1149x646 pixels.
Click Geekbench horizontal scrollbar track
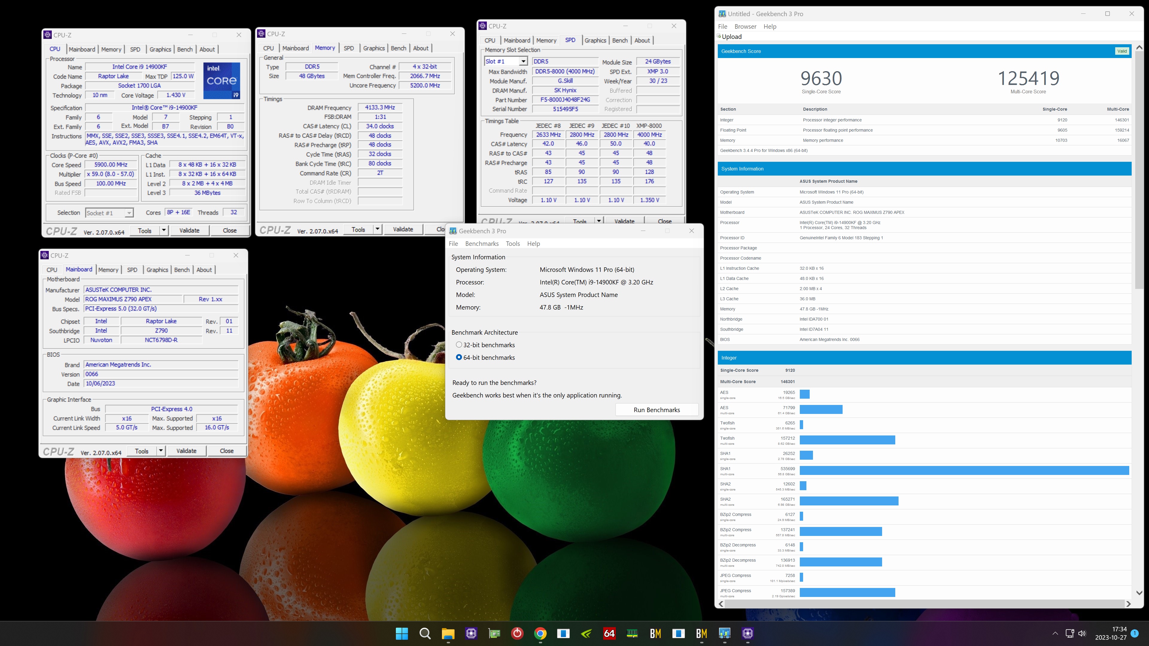(x=924, y=604)
